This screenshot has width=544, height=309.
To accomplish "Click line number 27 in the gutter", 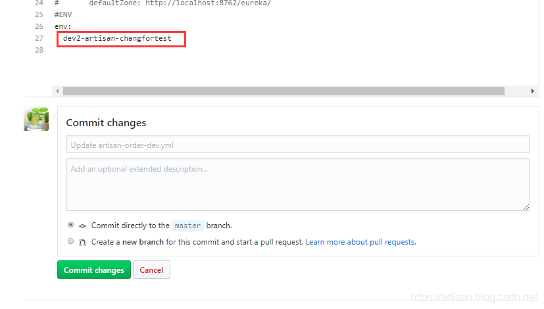I will pyautogui.click(x=39, y=38).
